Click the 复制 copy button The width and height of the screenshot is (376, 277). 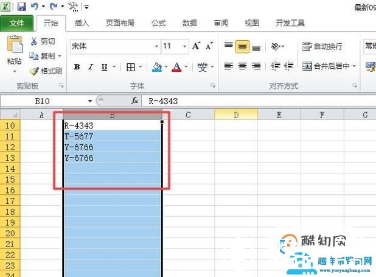[43, 56]
